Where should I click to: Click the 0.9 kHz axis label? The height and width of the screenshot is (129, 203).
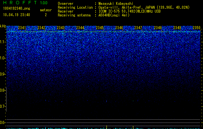coord(3,74)
